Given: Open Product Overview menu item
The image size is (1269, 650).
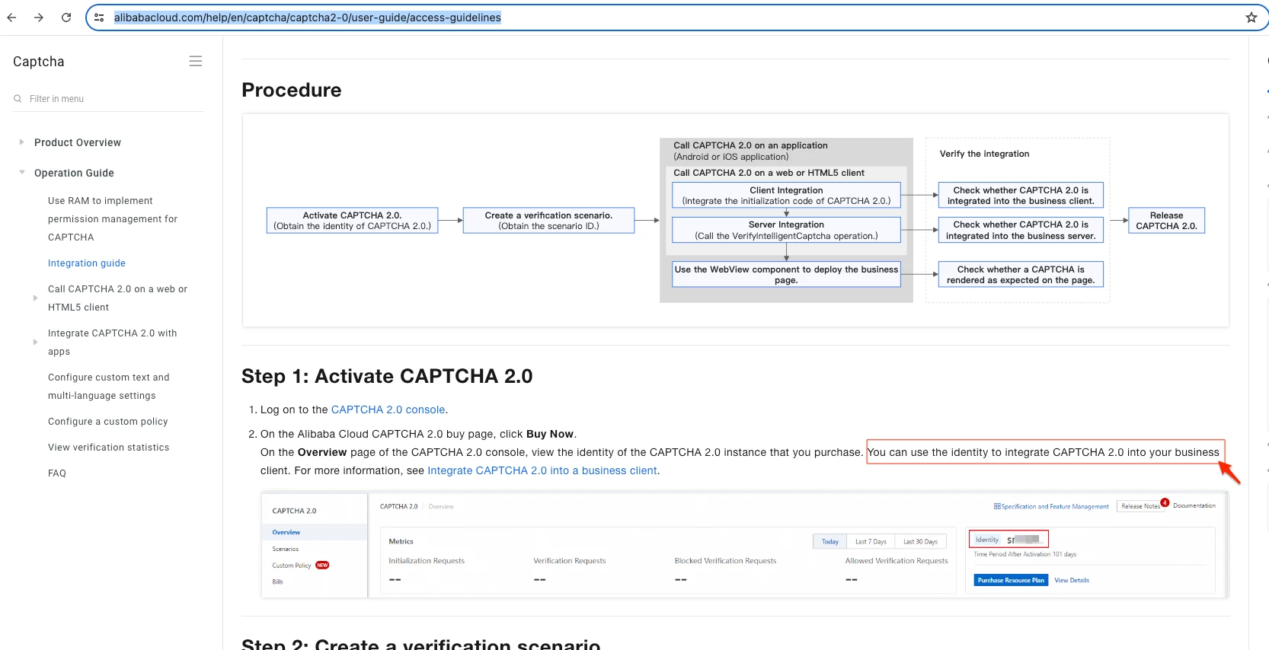Looking at the screenshot, I should (78, 142).
